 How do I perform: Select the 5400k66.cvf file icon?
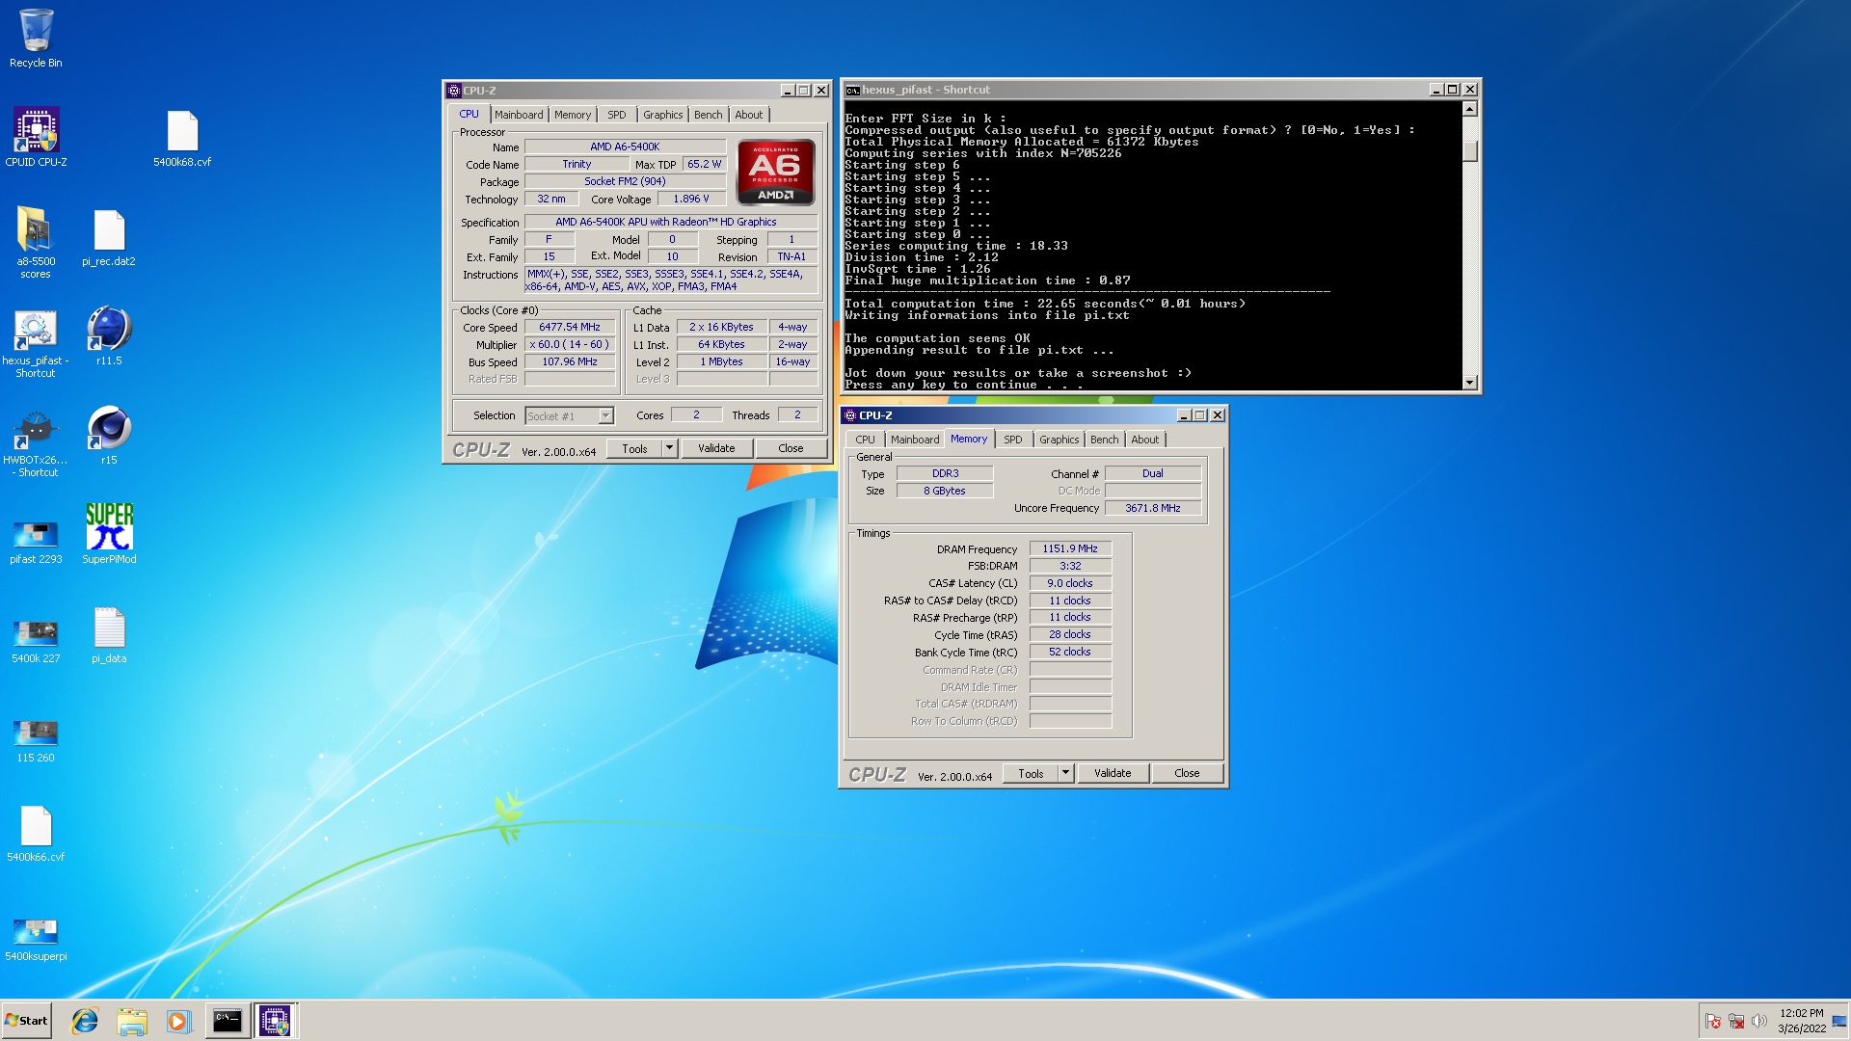[x=36, y=833]
